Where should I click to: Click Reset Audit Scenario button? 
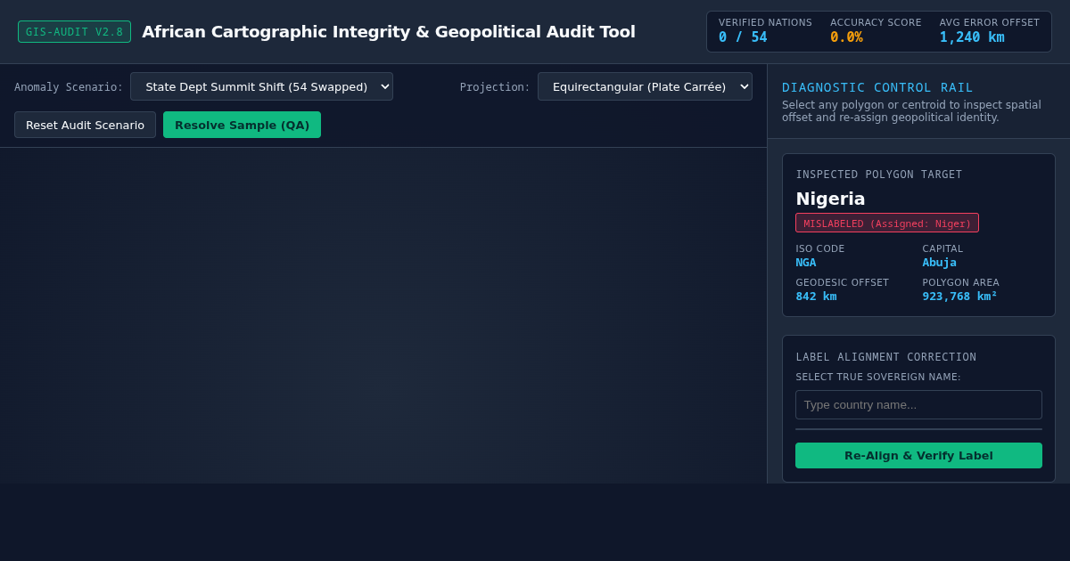(x=85, y=125)
